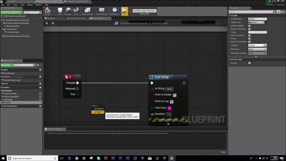The image size is (286, 161).
Task: Collapse the Variable section in Details
Action: [229, 16]
